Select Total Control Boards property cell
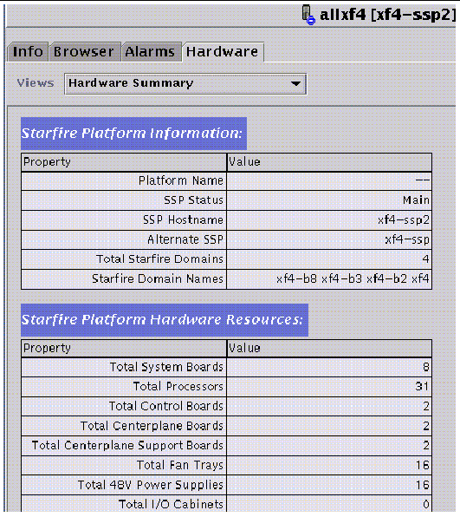 point(124,406)
